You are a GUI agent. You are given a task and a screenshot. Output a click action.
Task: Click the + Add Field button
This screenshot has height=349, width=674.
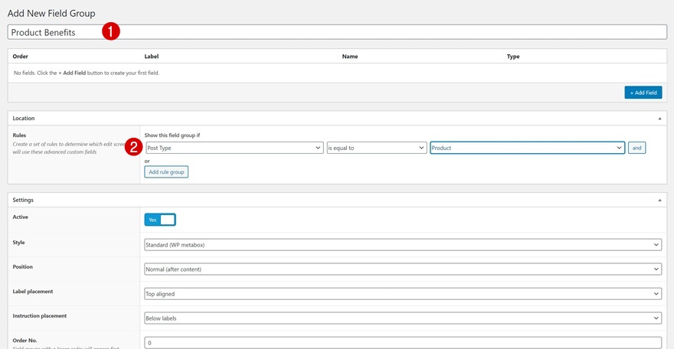[x=643, y=93]
